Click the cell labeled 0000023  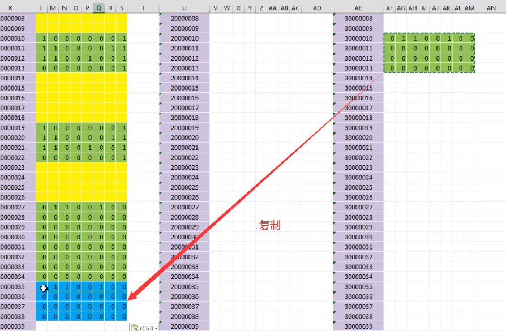coord(16,167)
